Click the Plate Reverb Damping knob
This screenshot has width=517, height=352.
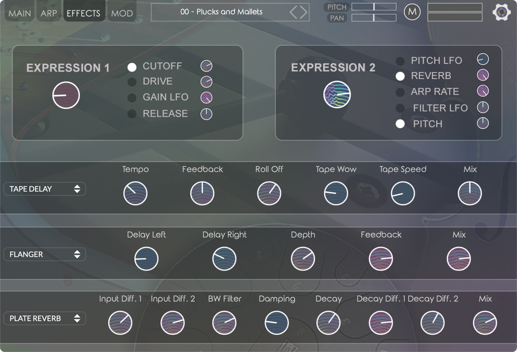tap(277, 323)
